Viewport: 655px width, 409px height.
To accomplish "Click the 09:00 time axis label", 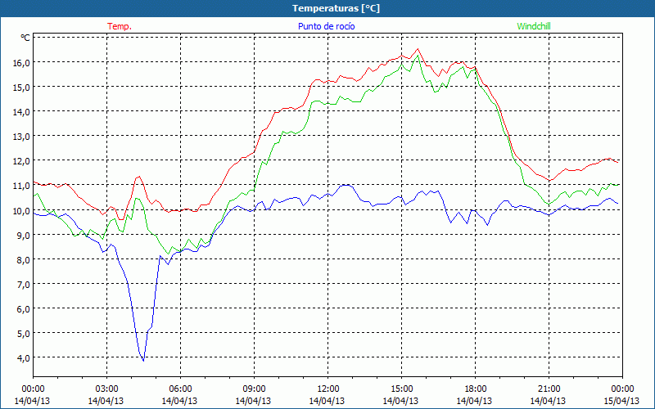I will 254,389.
